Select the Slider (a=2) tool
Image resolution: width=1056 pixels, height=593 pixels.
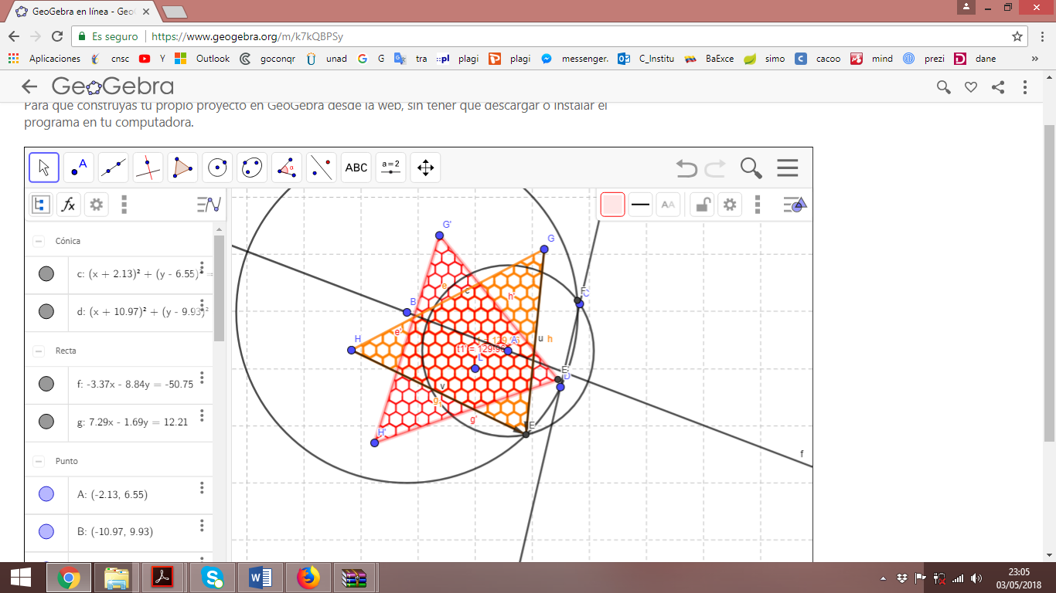click(x=390, y=167)
